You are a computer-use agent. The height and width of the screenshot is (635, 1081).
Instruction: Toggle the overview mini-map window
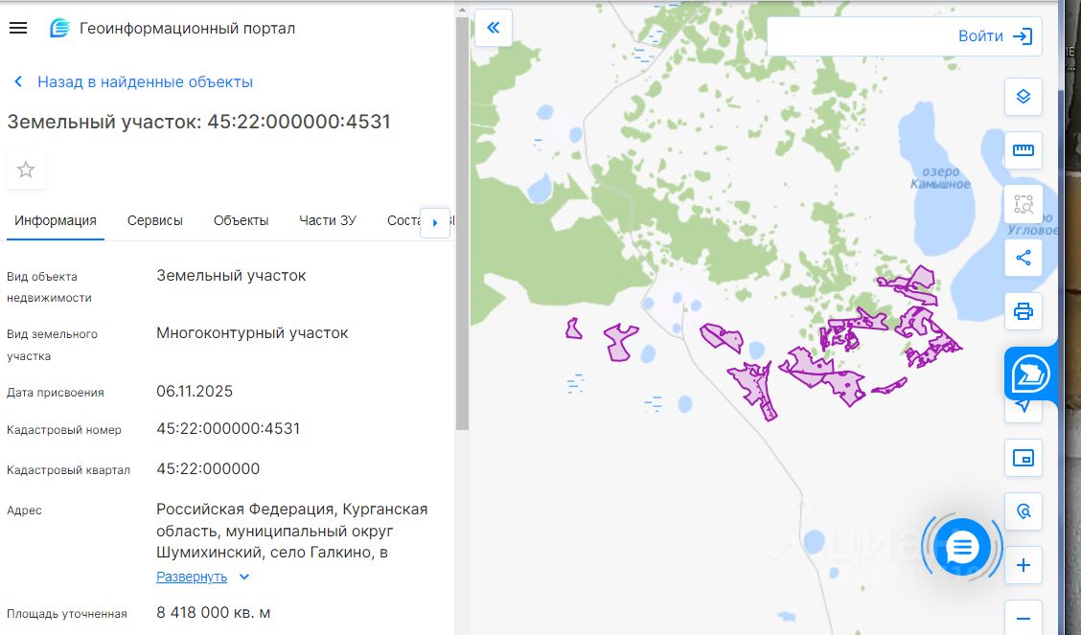1023,458
